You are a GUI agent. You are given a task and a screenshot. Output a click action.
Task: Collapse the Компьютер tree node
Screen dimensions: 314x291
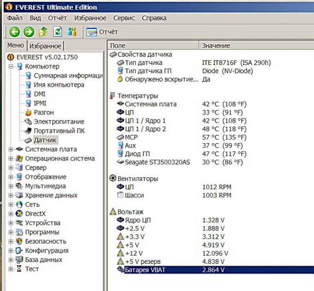11,66
